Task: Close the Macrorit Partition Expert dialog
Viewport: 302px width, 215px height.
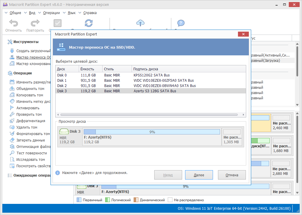Action: click(x=243, y=34)
